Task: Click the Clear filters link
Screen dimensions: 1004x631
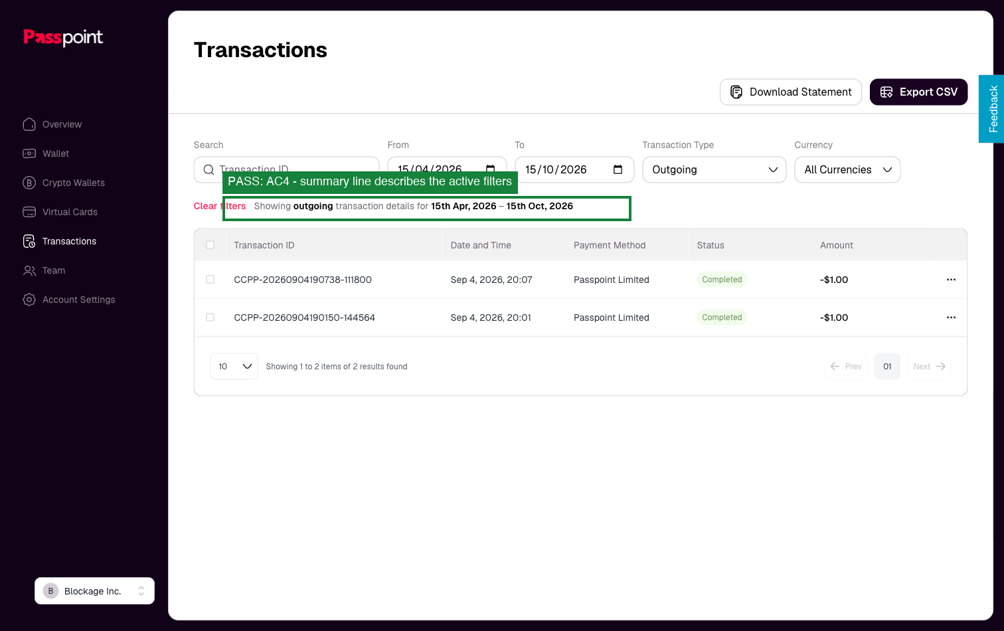Action: pos(220,206)
